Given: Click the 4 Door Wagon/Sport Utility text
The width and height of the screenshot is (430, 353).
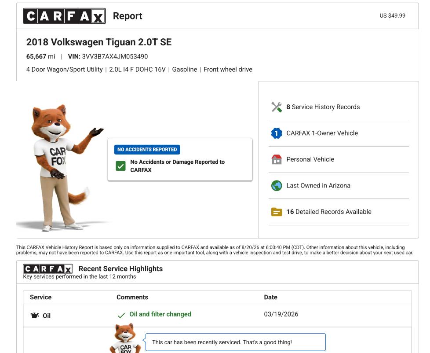Looking at the screenshot, I should tap(65, 70).
